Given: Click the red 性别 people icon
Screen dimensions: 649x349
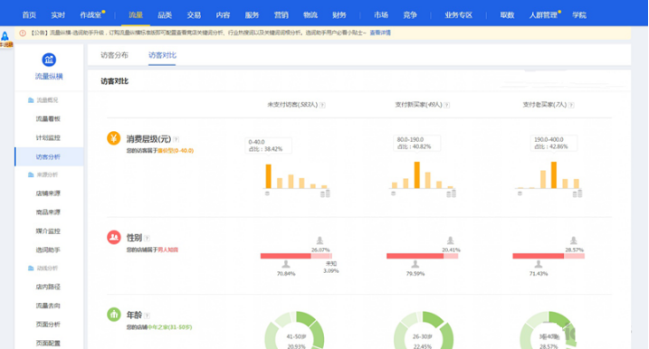Looking at the screenshot, I should (113, 238).
